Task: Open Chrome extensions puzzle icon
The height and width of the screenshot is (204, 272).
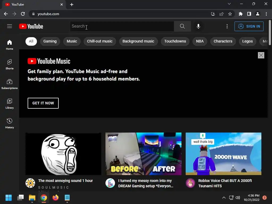Action: [240, 14]
